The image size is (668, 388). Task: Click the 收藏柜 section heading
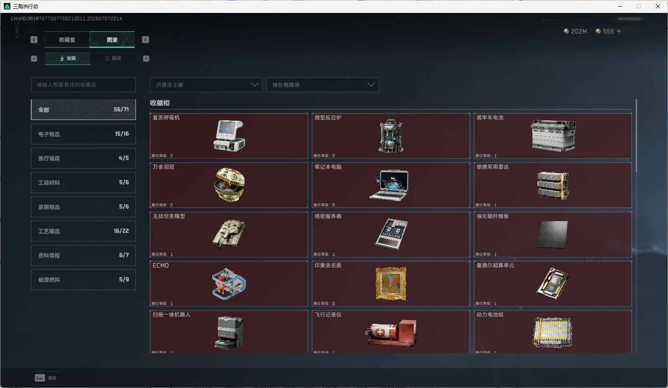tap(160, 103)
